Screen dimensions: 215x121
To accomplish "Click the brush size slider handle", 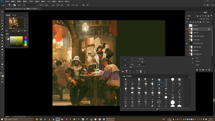I will (142, 62).
